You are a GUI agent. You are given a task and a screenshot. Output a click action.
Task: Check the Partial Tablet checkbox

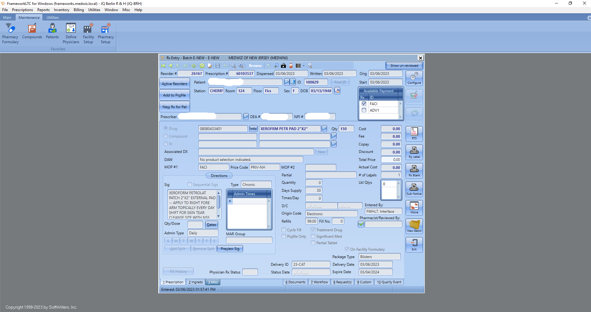[x=313, y=243]
